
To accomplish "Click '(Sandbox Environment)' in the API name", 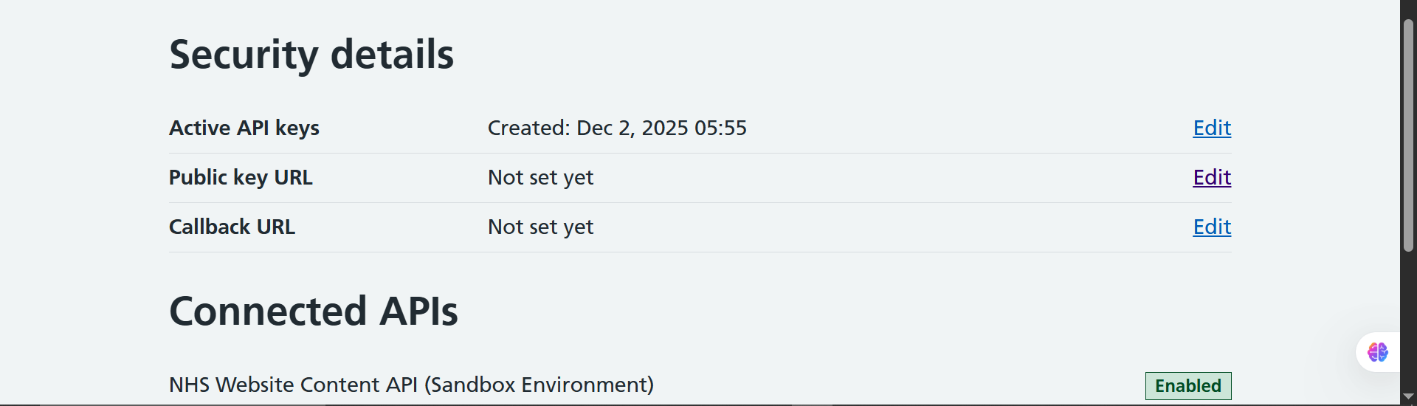I will point(539,385).
